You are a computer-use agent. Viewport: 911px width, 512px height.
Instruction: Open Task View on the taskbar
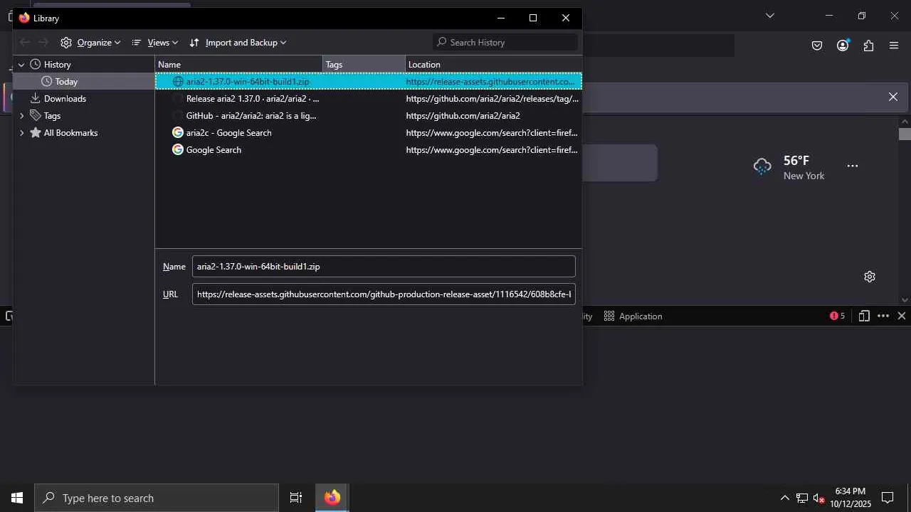click(296, 498)
